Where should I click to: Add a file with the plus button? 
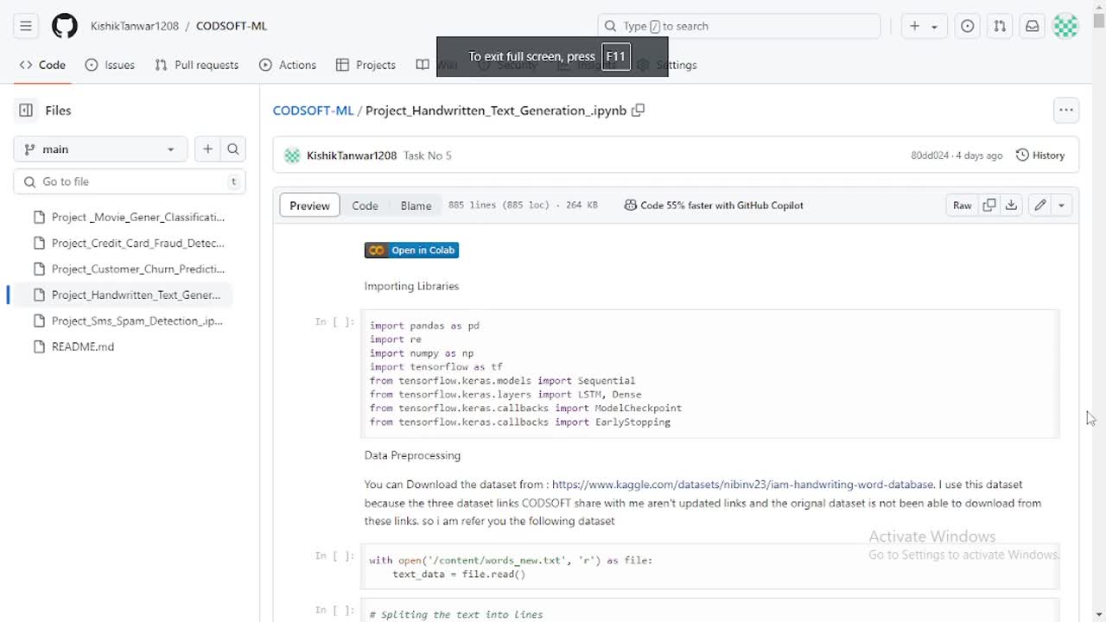207,149
